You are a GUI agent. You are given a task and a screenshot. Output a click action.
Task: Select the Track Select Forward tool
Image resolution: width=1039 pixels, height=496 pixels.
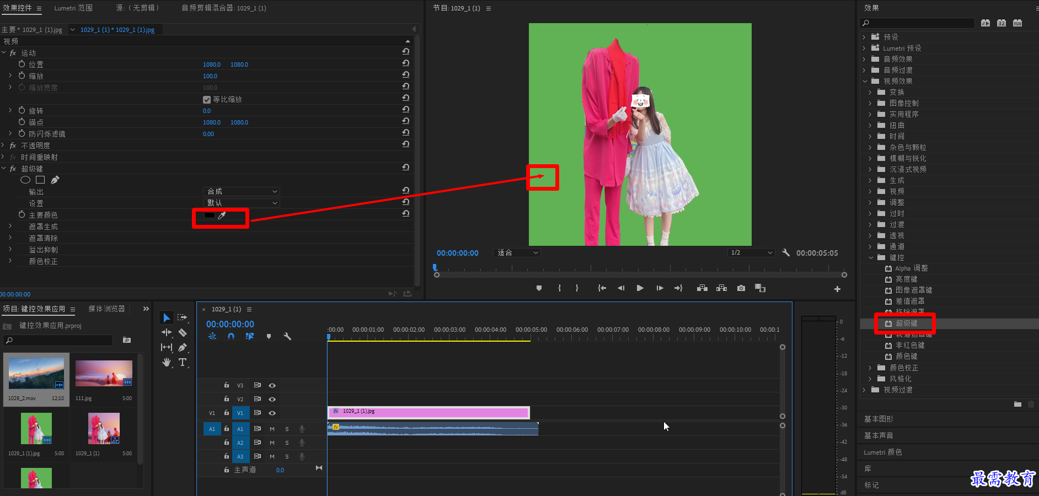pyautogui.click(x=183, y=317)
